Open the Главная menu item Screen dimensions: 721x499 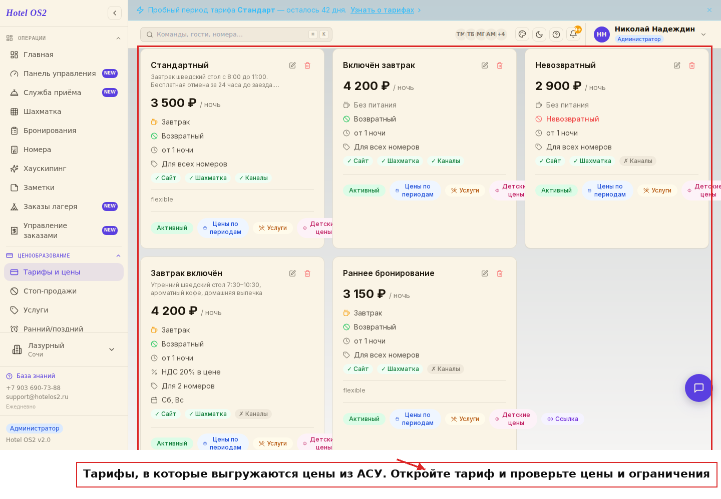coord(64,54)
